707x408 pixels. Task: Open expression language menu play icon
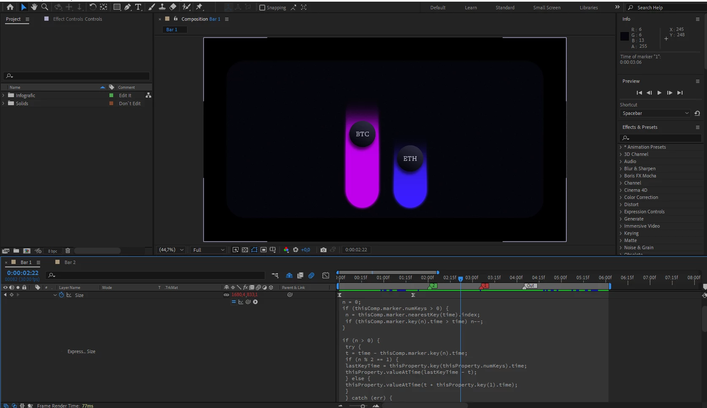click(255, 302)
